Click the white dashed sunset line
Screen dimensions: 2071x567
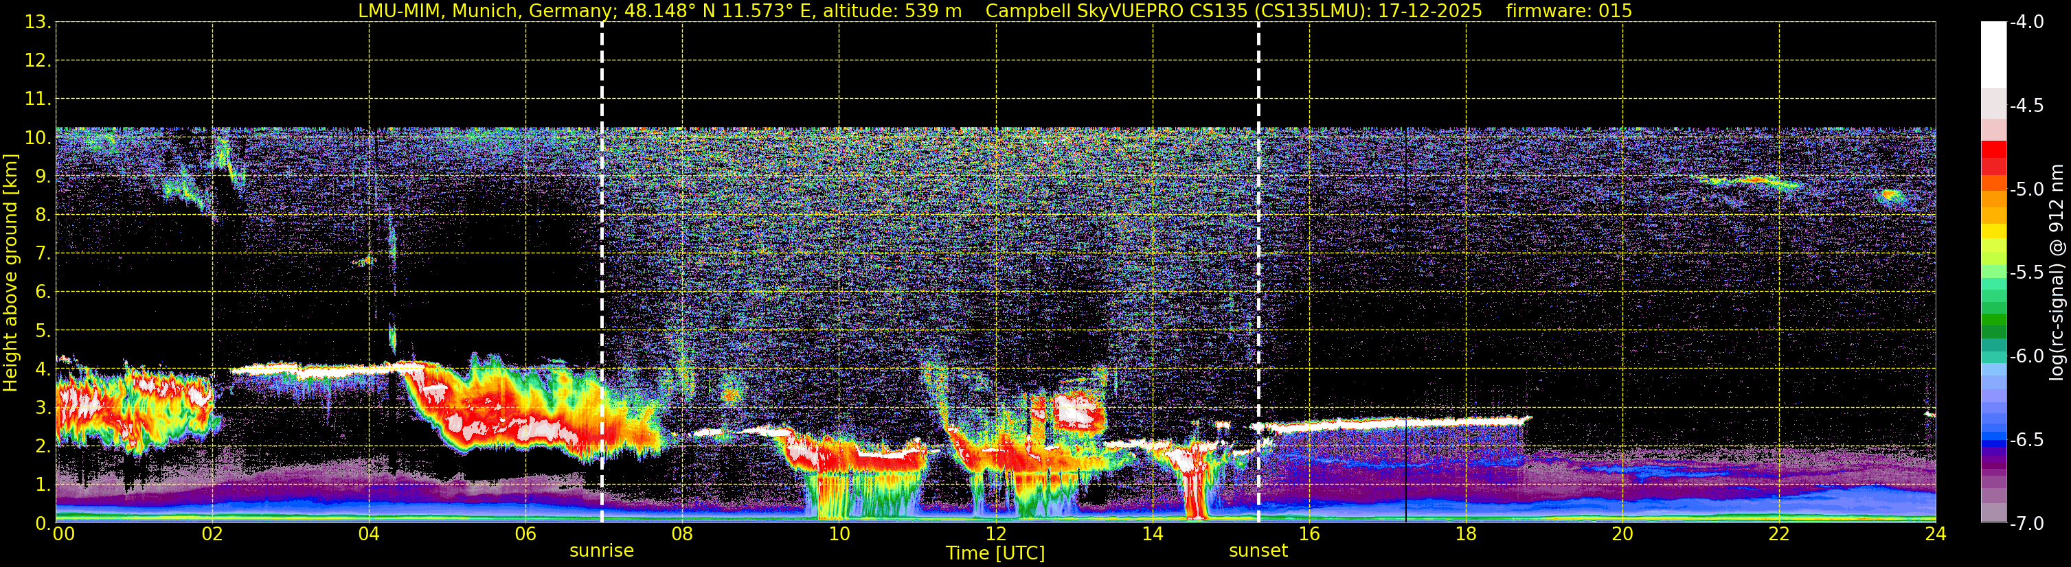point(1258,273)
